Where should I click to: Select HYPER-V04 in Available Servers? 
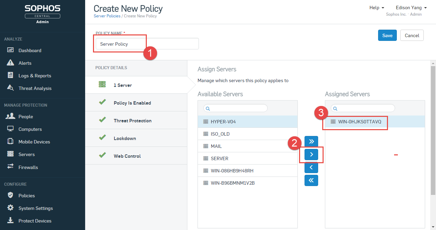point(248,122)
